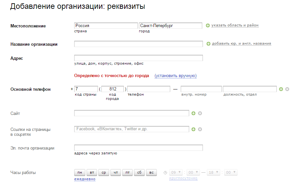Viewport: 299px width, 190px height.
Task: Remove social network link with cross icon
Action: point(200,129)
